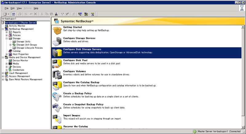The height and width of the screenshot is (134, 246).
Task: Open the Help menu
Action: pyautogui.click(x=36, y=8)
